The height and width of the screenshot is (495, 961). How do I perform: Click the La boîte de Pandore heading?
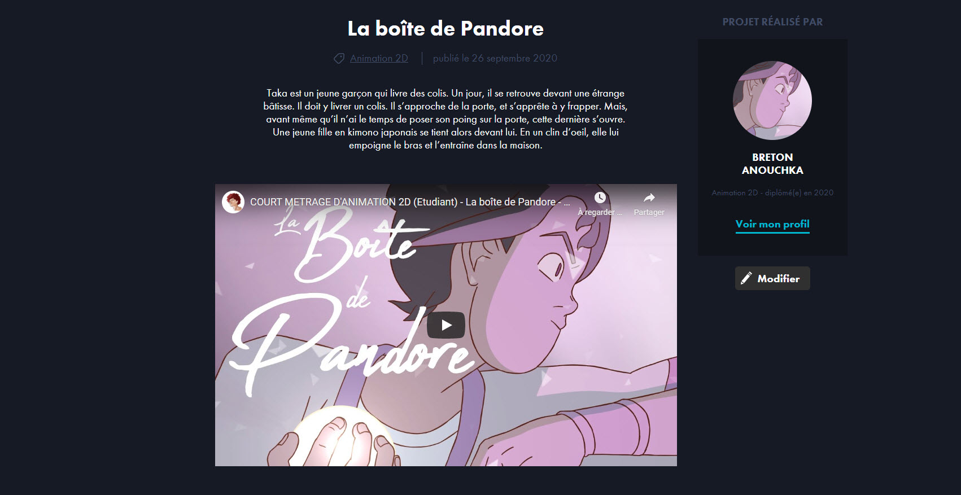445,28
